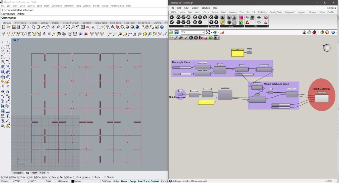Viewport: 339px width, 183px height.
Task: Open the Grasshopper zoom percentage combo box
Action: pyautogui.click(x=192, y=32)
